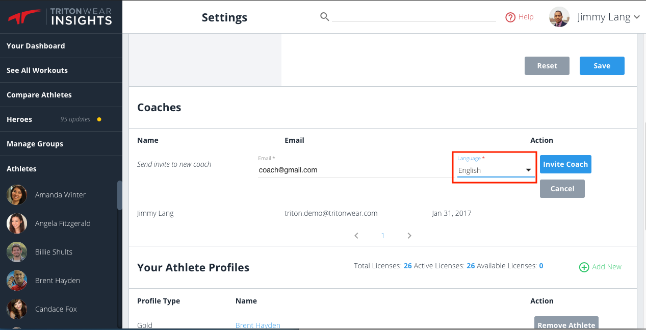Click the Add New plus circle icon
This screenshot has width=646, height=330.
pos(584,267)
